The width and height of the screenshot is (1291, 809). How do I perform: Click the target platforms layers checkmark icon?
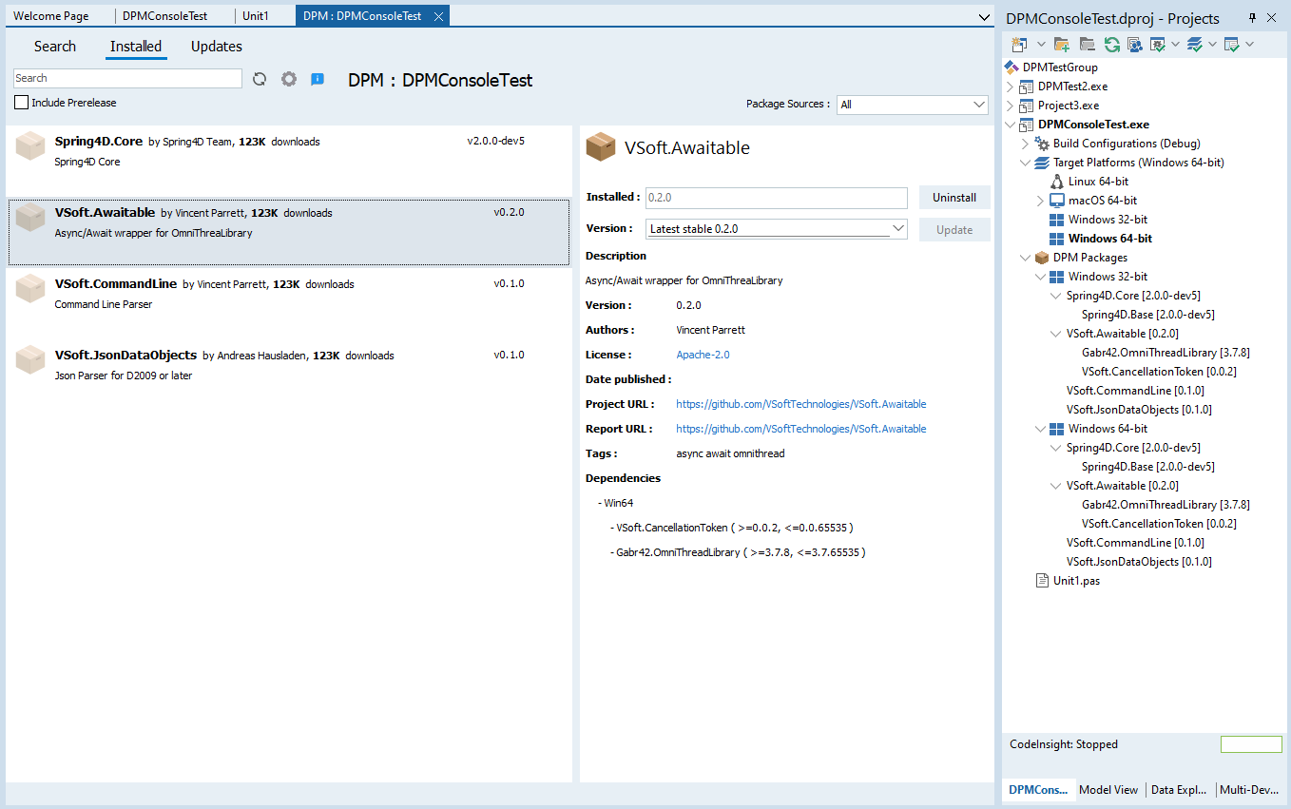[1196, 44]
